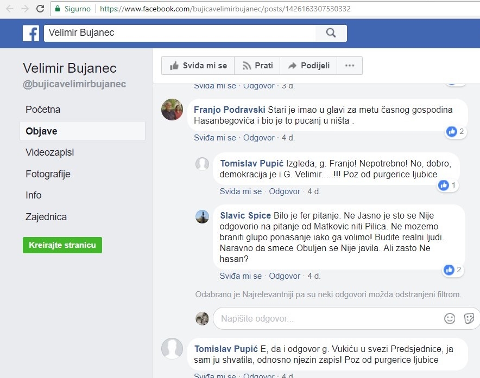
Task: Open the 'Podijeli' share button
Action: tap(308, 66)
